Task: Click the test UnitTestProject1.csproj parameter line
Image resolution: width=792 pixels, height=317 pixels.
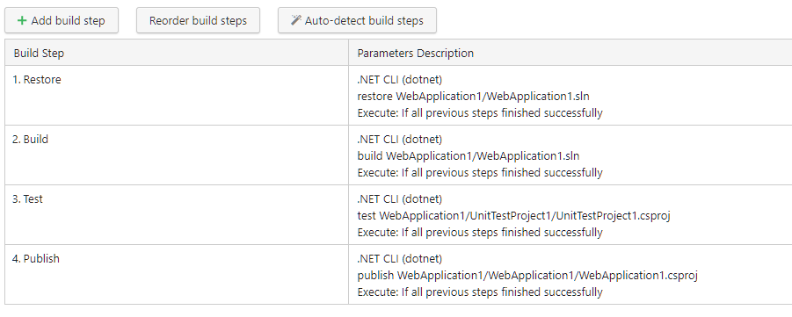Action: pyautogui.click(x=513, y=215)
